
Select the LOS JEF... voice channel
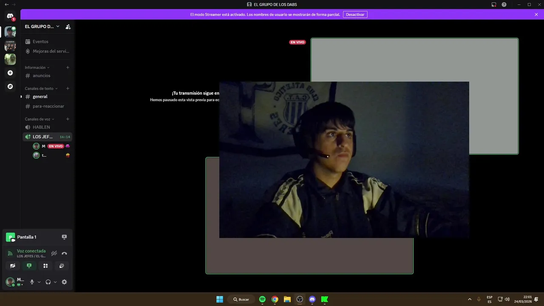pyautogui.click(x=47, y=137)
